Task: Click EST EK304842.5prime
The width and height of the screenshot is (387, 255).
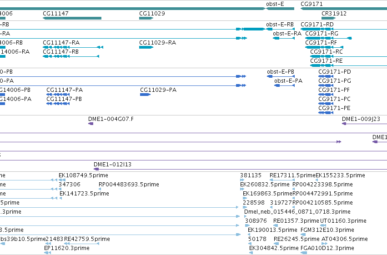Action: point(274,248)
